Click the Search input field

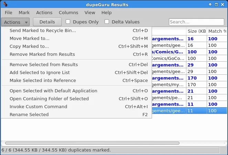coord(197,22)
